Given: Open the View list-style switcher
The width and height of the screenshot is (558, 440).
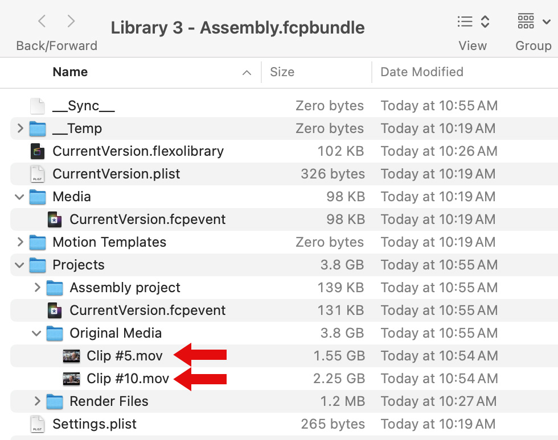Looking at the screenshot, I should [473, 22].
